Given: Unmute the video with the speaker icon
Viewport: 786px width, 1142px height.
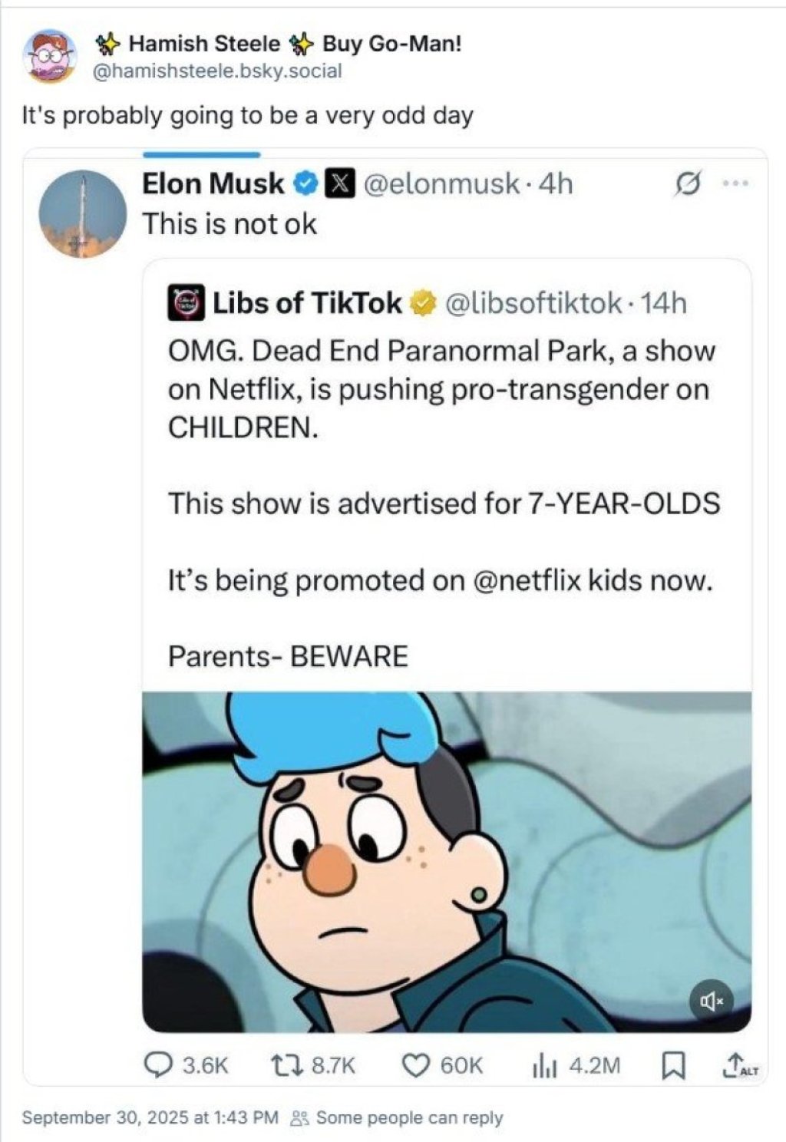Looking at the screenshot, I should (711, 1001).
